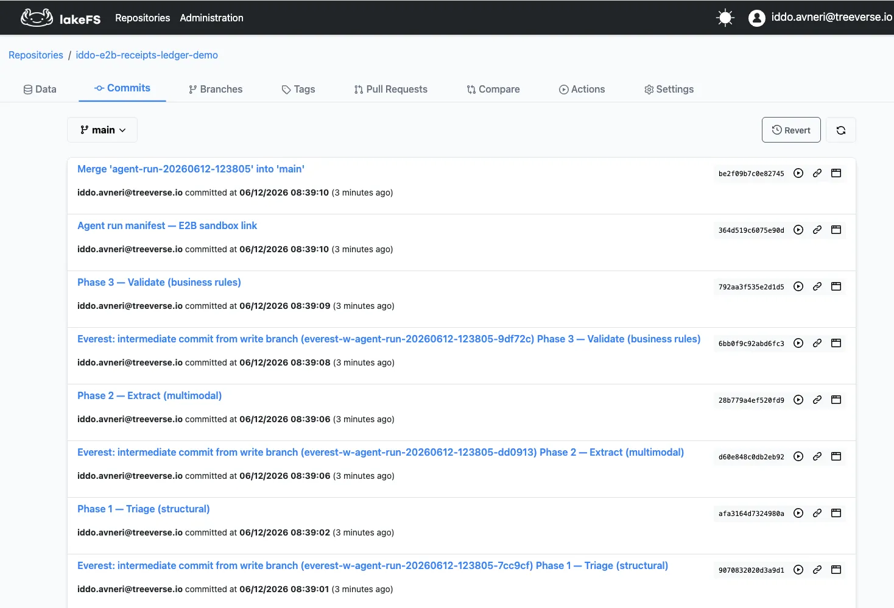Image resolution: width=894 pixels, height=608 pixels.
Task: Copy link icon for commit 364d519c6075e90d
Action: pyautogui.click(x=817, y=230)
